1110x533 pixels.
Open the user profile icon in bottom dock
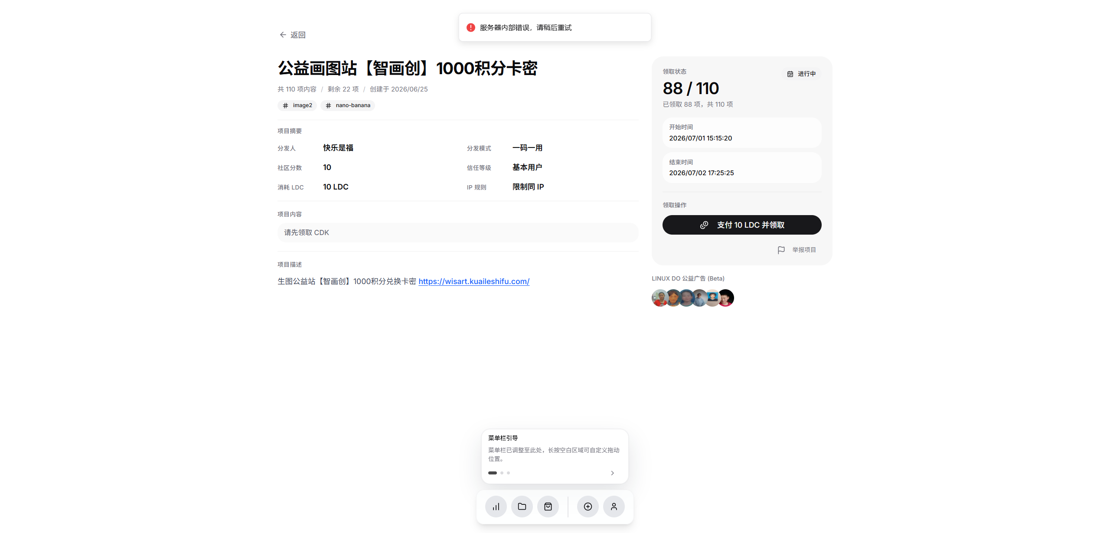coord(614,507)
